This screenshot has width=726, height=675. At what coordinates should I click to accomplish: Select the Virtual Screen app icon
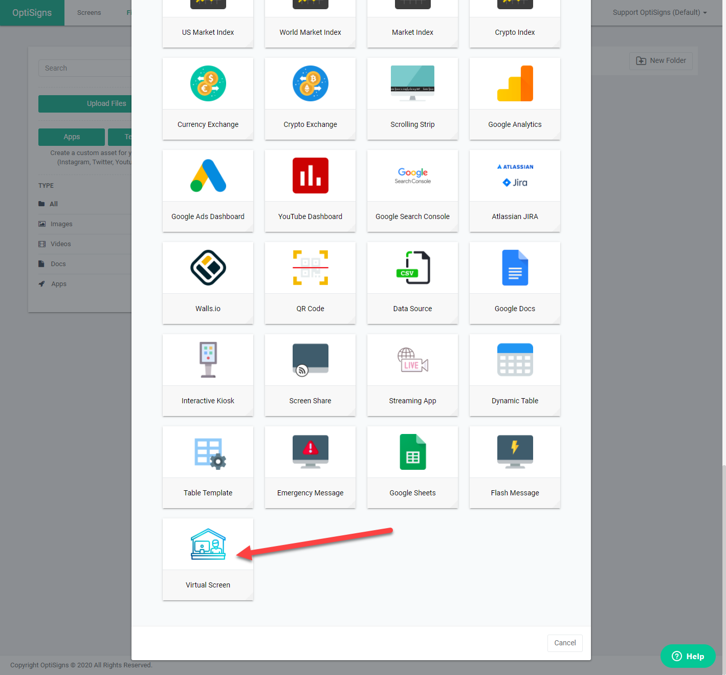[208, 544]
